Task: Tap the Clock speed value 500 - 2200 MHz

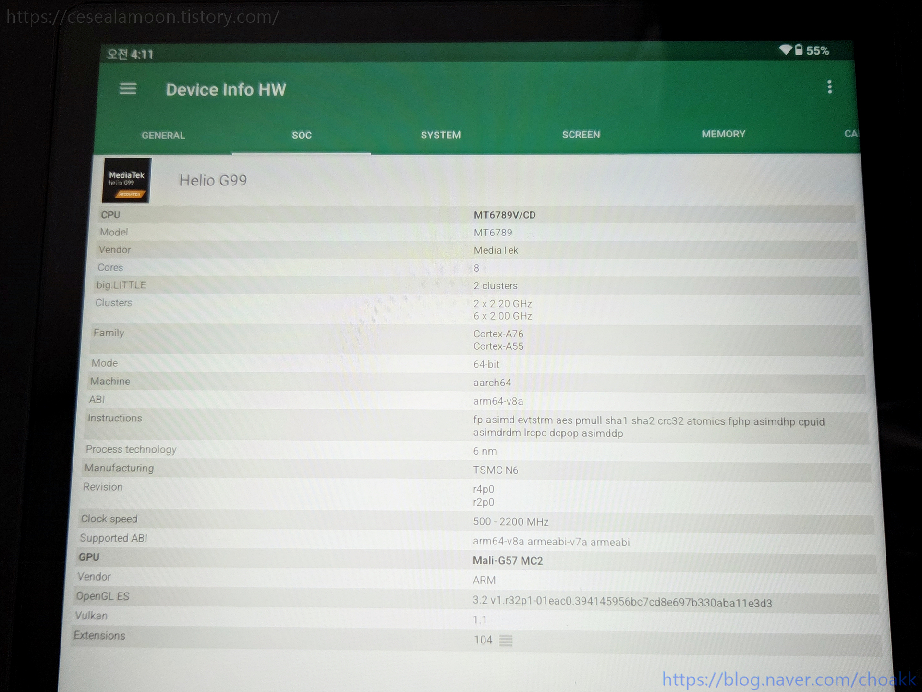Action: pyautogui.click(x=510, y=522)
